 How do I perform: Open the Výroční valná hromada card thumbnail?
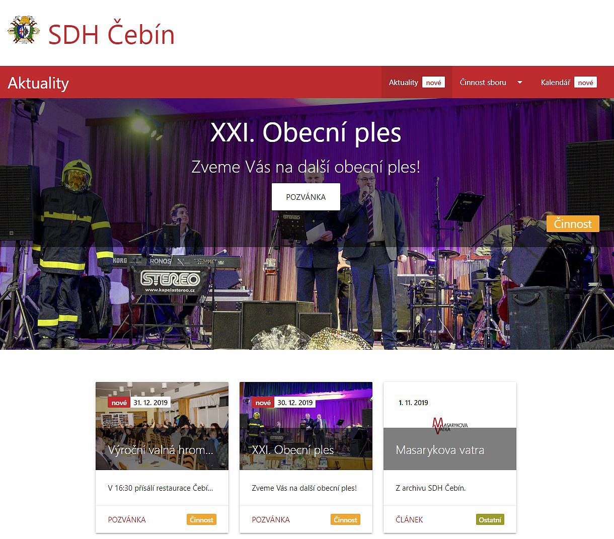[162, 426]
